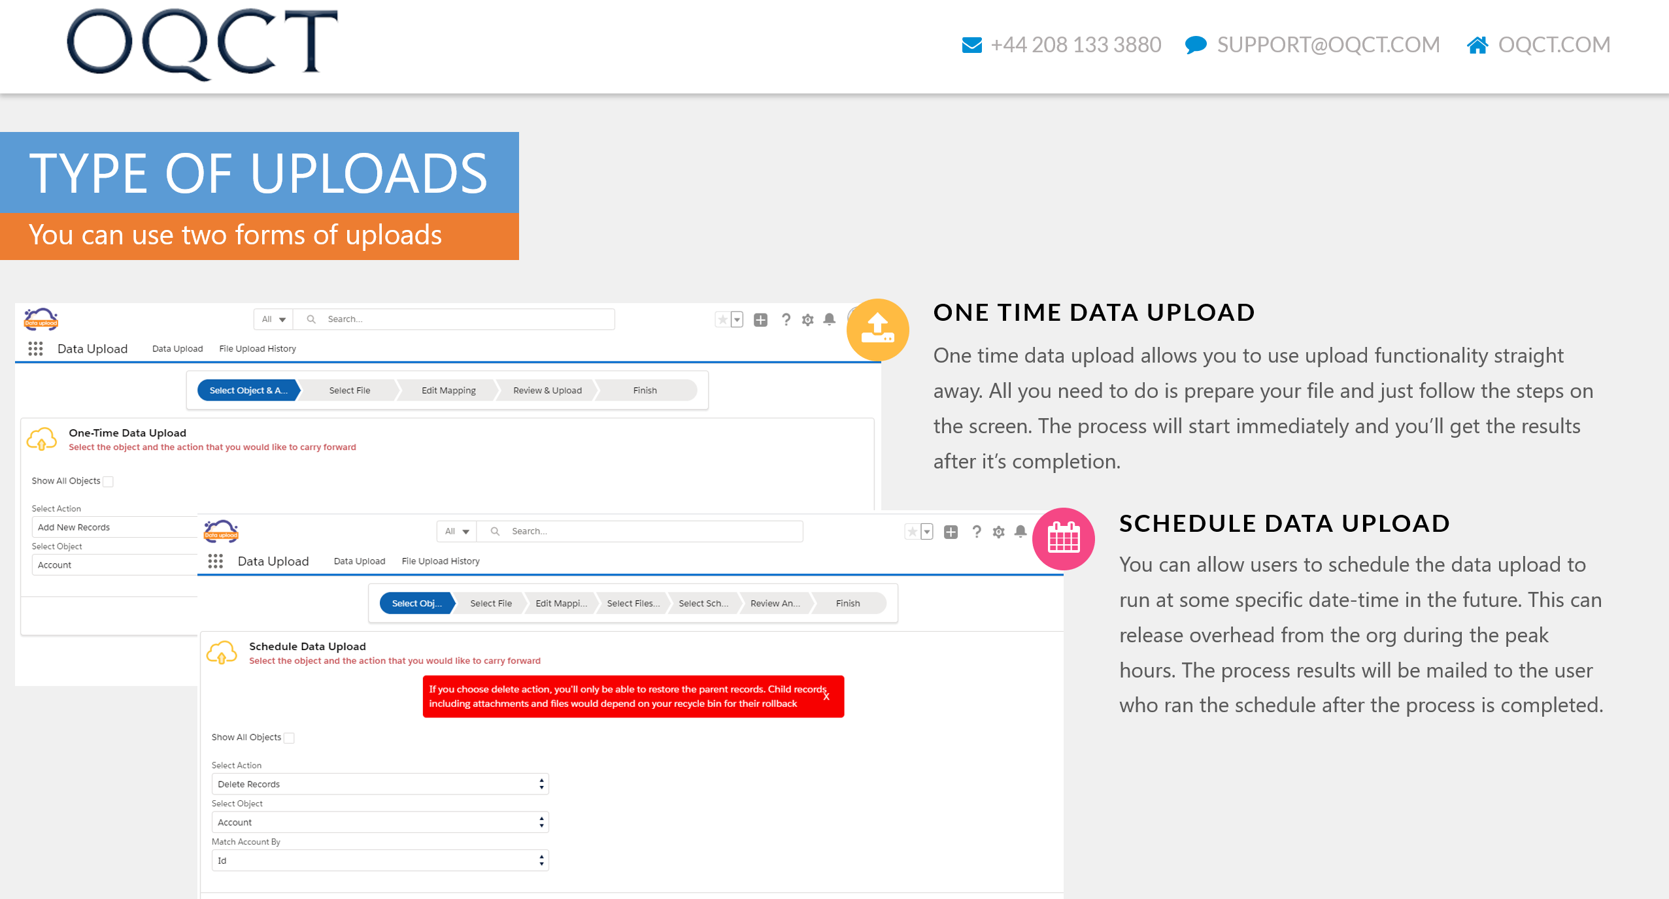Select the Review & Upload step

point(547,390)
